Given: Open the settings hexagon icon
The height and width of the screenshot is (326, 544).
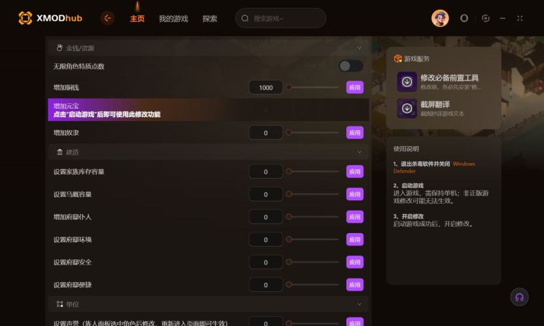Looking at the screenshot, I should coord(486,18).
